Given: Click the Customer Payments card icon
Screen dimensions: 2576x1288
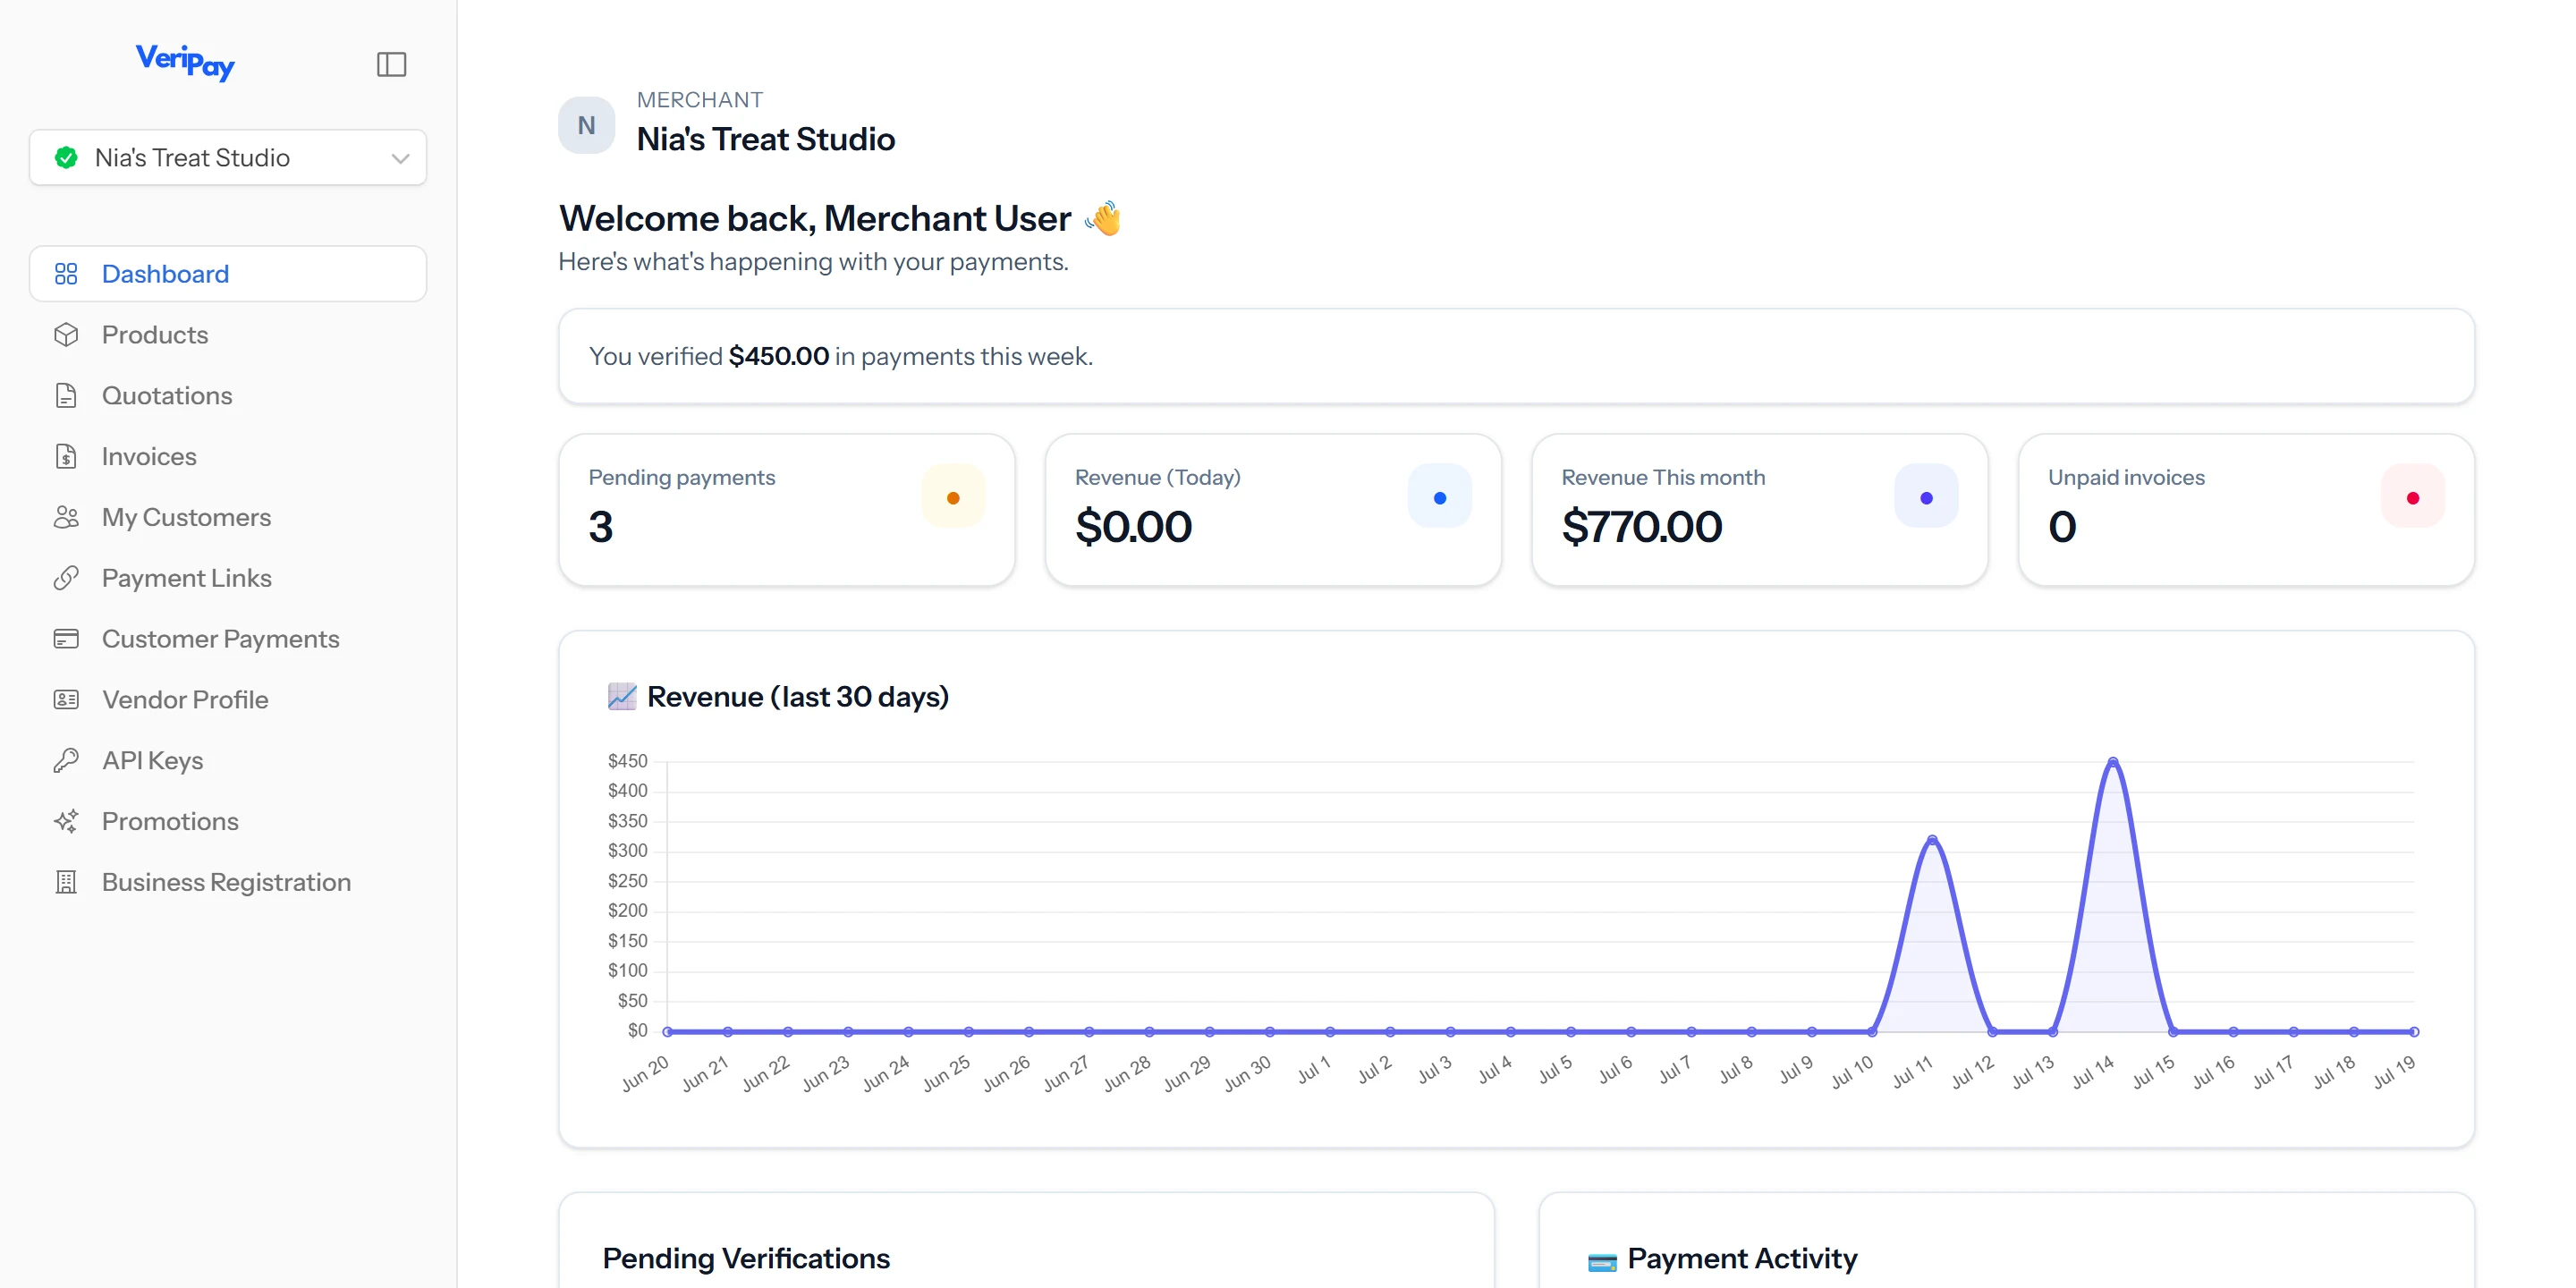Looking at the screenshot, I should (x=66, y=639).
